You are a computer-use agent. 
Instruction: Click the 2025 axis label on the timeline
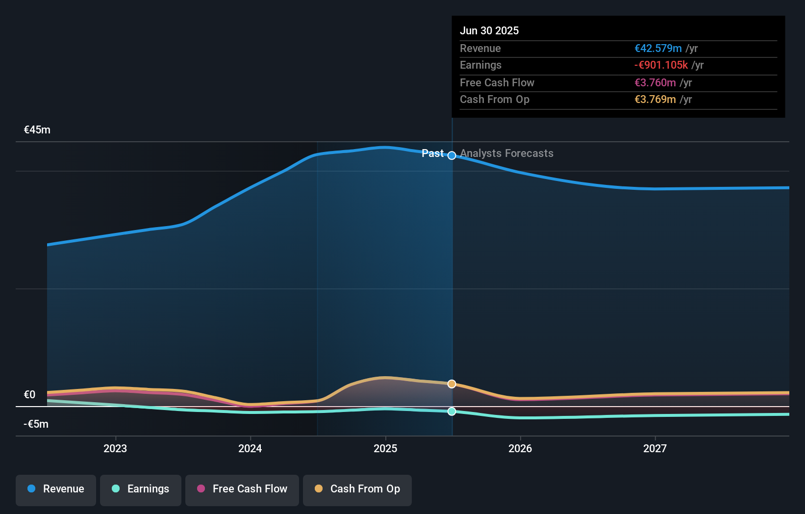385,448
